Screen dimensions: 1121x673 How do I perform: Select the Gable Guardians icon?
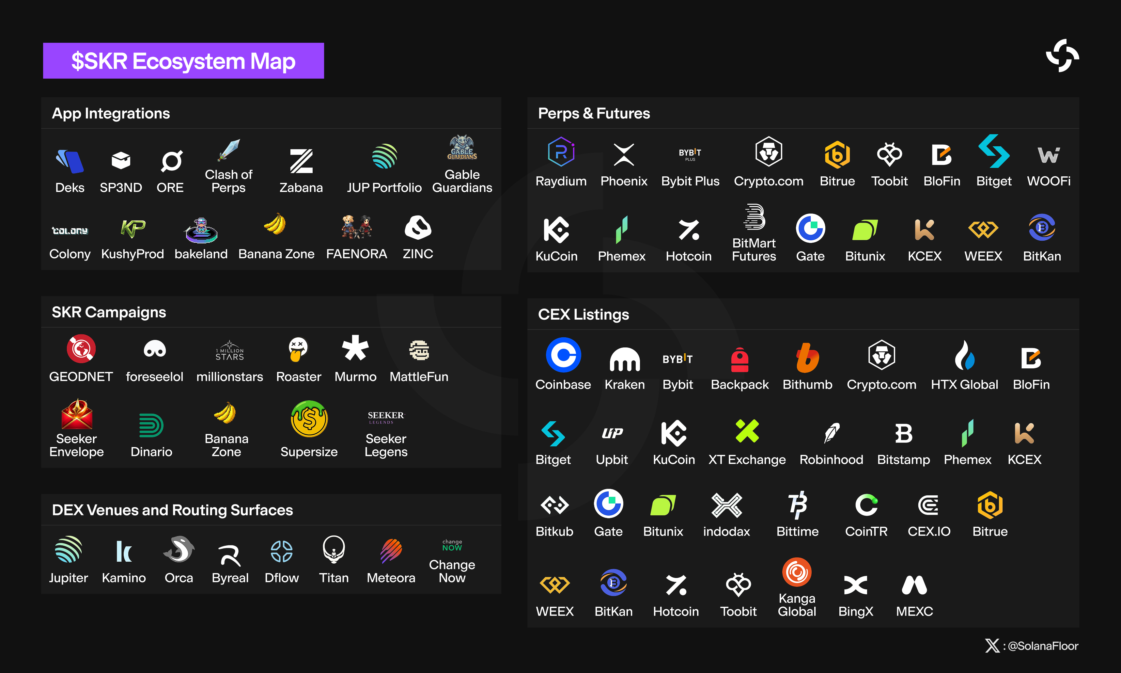pos(462,148)
